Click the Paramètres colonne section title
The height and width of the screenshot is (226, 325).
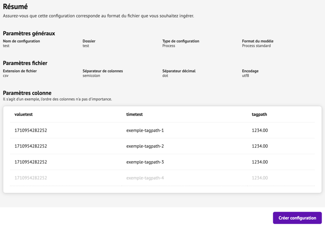[x=27, y=93]
